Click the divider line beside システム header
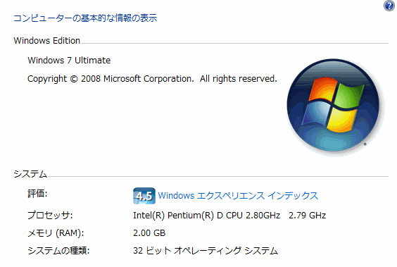 (218, 176)
